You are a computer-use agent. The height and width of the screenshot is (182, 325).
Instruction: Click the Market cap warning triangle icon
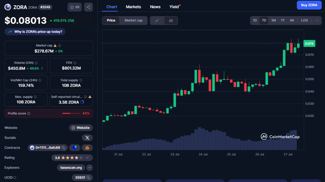55,46
